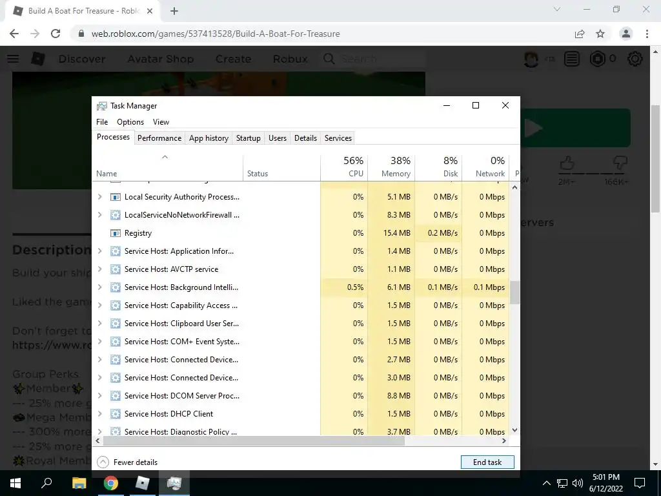This screenshot has width=661, height=496.
Task: Expand Service Host: DCOM Server Process row
Action: [100, 396]
